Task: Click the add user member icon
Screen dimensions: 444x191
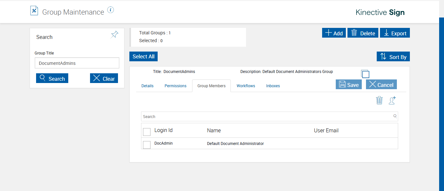Action: click(x=392, y=101)
